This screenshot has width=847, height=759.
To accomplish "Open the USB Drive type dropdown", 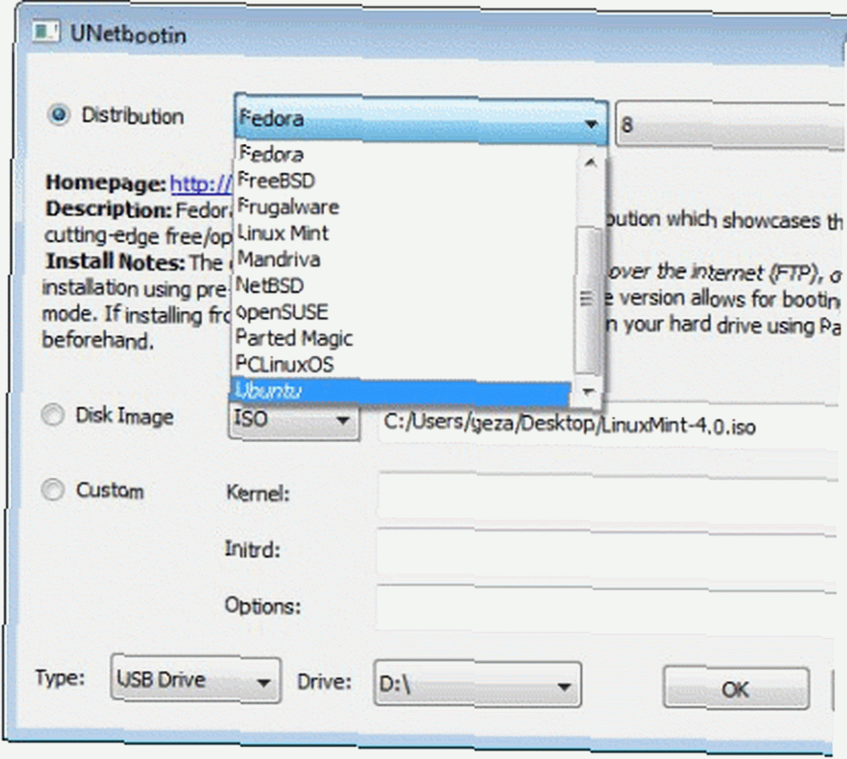I will 196,679.
